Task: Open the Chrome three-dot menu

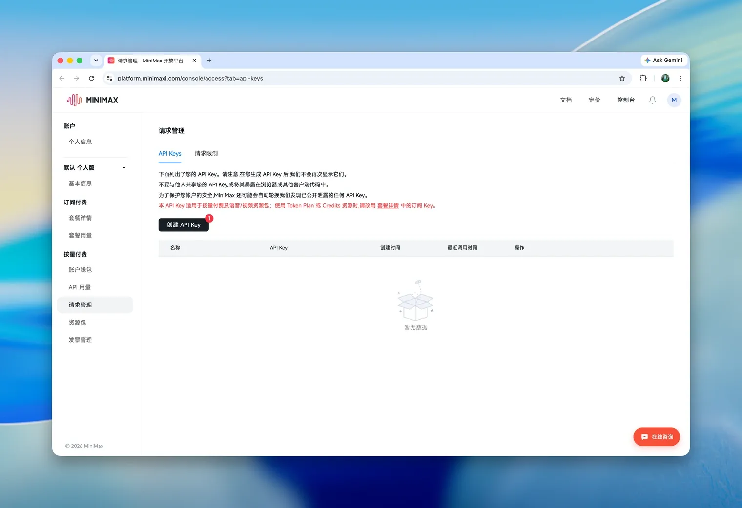Action: pos(680,78)
